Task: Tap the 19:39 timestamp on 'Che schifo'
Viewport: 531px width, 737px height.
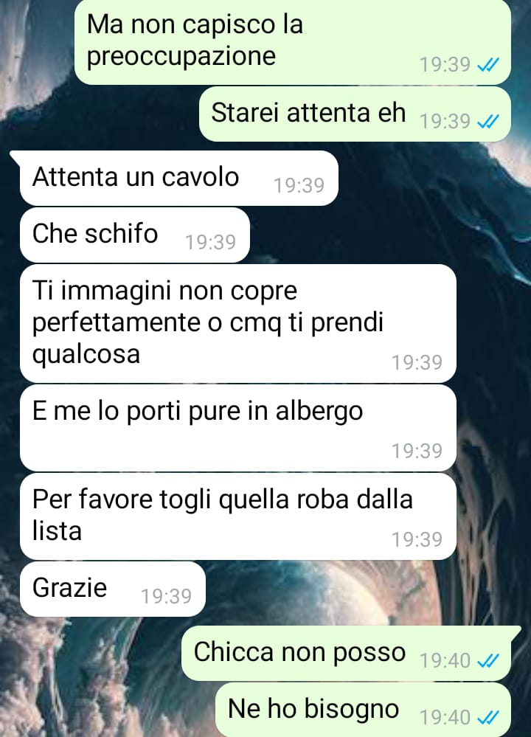Action: (x=210, y=243)
